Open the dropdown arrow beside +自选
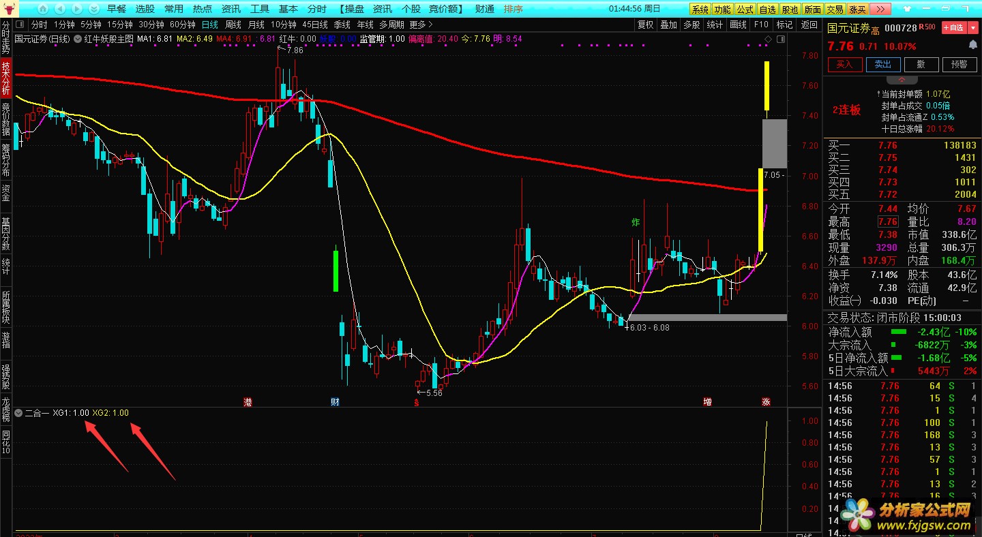The height and width of the screenshot is (537, 982). pos(972,27)
